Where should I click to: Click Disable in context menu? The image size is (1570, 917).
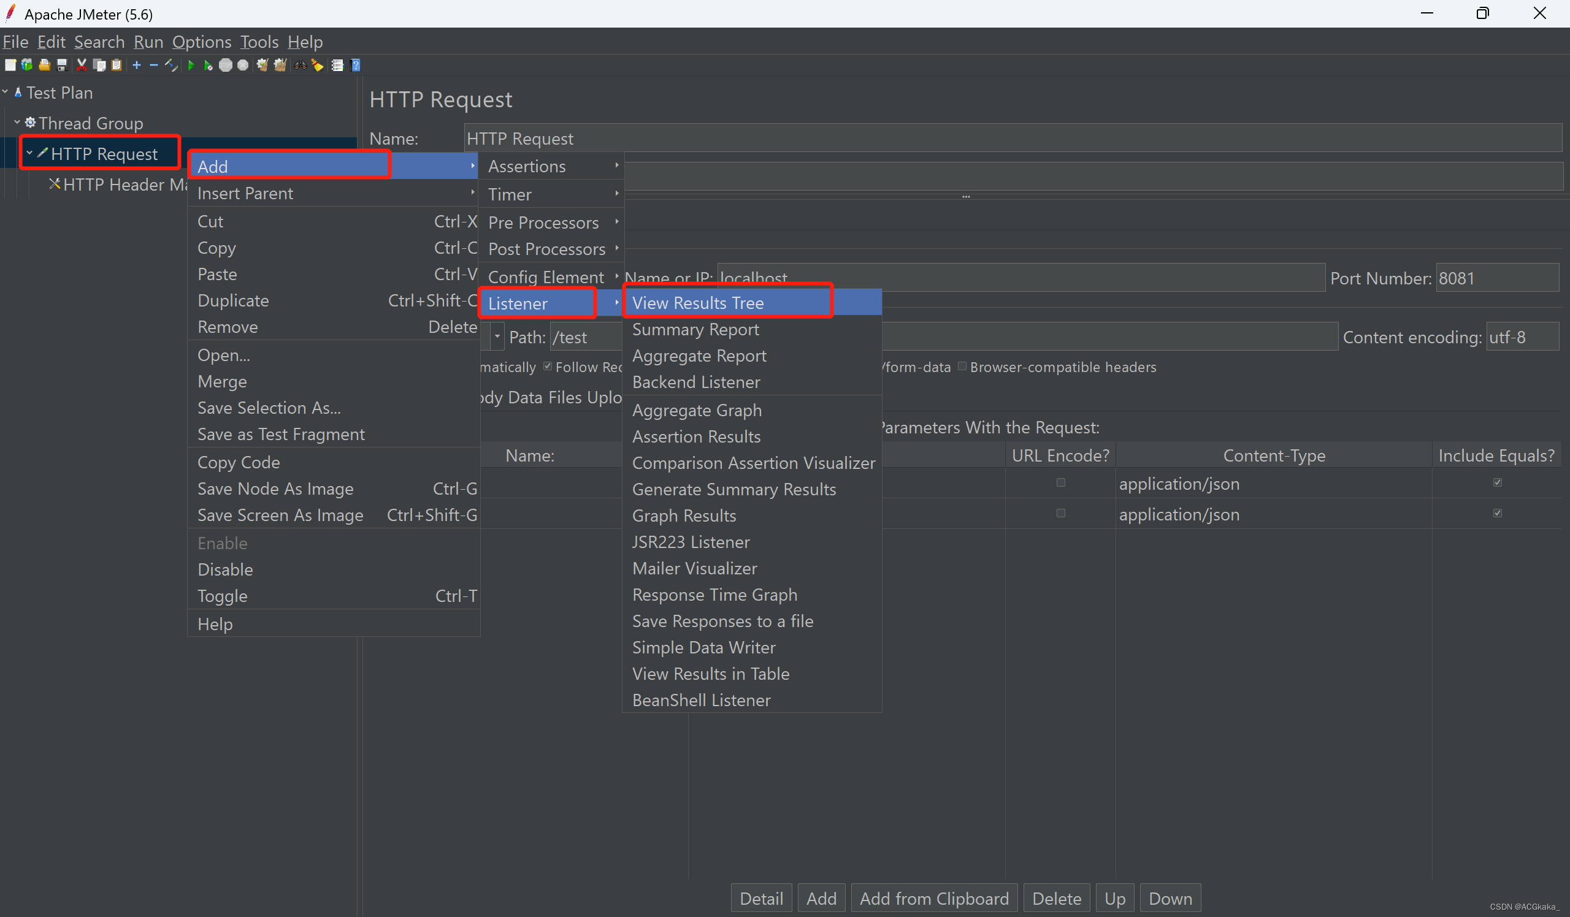[333, 569]
